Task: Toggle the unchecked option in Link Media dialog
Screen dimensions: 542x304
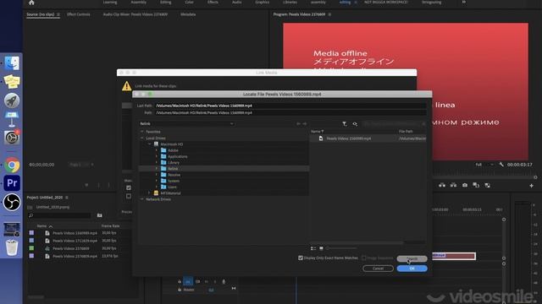Action: pyautogui.click(x=129, y=196)
